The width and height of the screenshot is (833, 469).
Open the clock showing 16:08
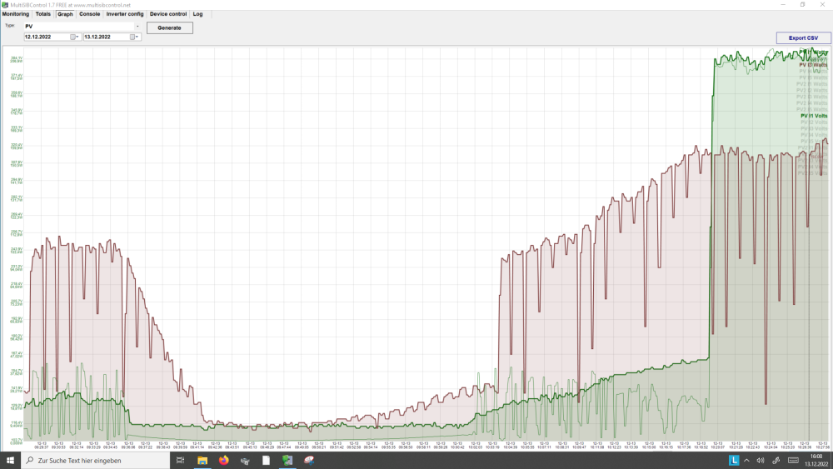pos(816,461)
